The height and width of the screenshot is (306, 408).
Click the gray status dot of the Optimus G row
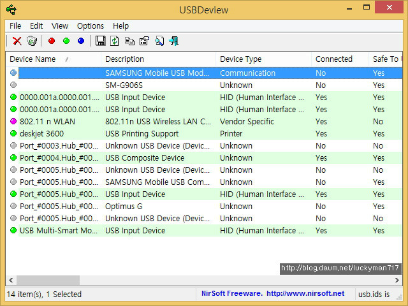[13, 206]
